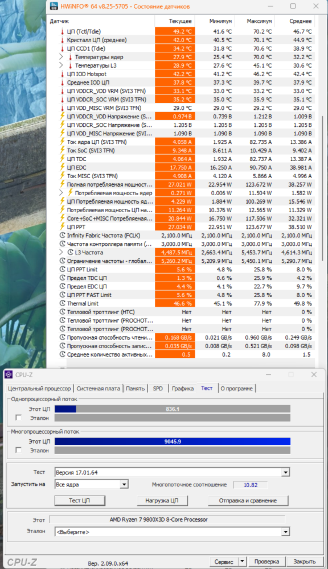Click the Сервис button
The image size is (328, 569).
tap(224, 562)
